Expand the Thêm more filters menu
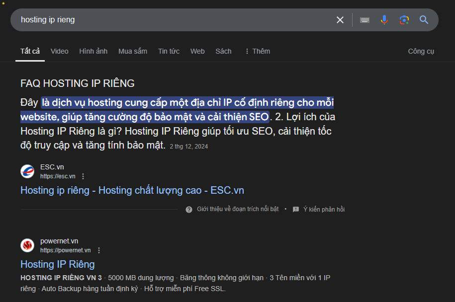Image resolution: width=455 pixels, height=302 pixels. (257, 51)
